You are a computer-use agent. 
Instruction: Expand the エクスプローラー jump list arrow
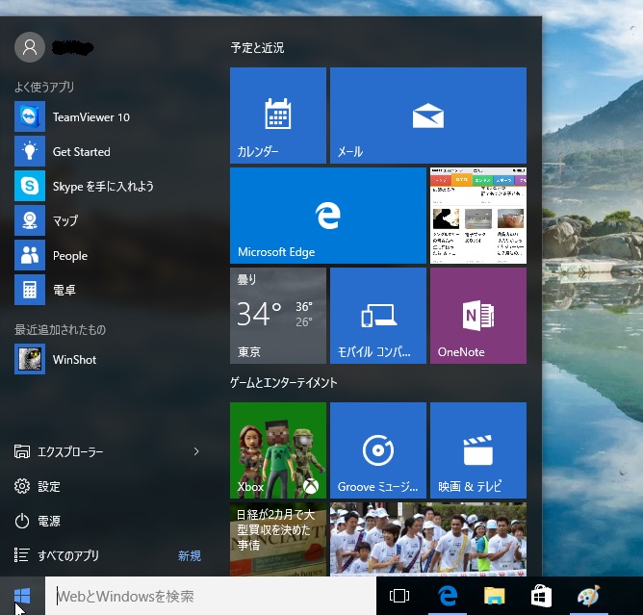[196, 451]
